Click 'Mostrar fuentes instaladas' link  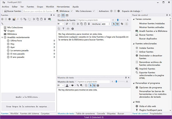[152, 24]
